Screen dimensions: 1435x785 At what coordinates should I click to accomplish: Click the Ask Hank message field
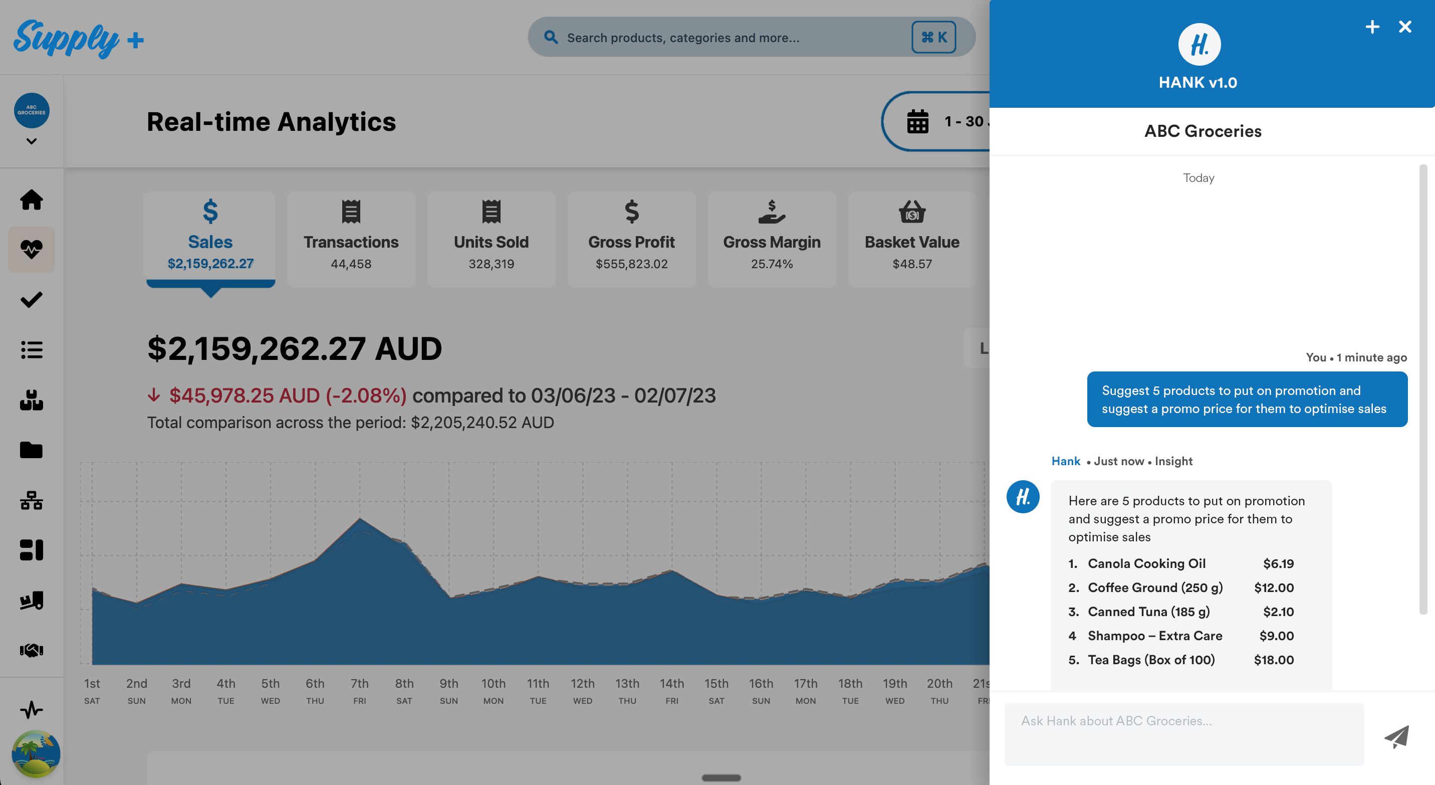click(1184, 734)
